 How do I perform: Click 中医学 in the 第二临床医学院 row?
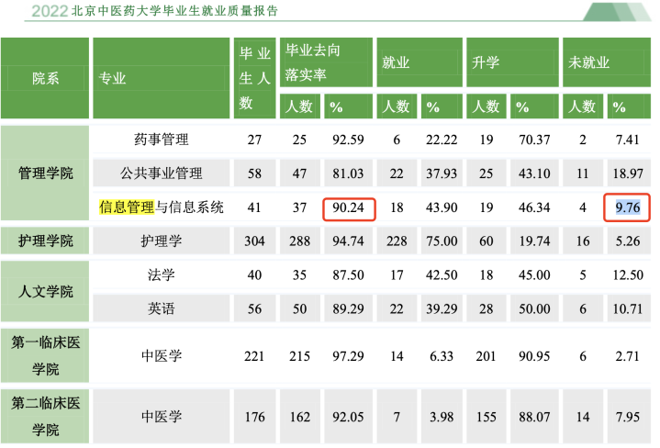[162, 417]
